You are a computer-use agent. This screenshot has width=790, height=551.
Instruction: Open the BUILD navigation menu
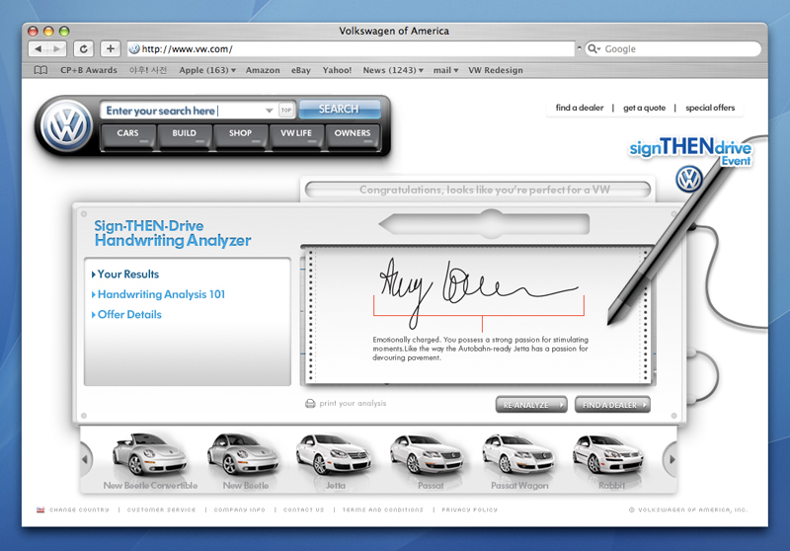[184, 135]
